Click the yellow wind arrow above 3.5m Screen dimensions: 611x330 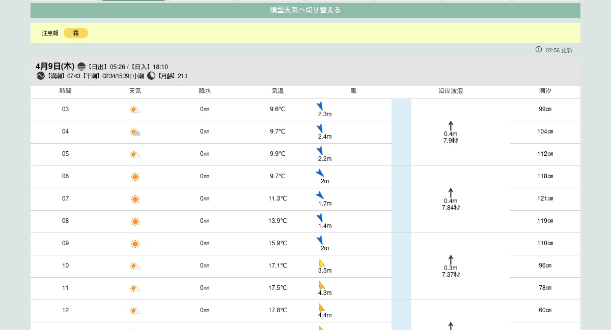[x=322, y=263]
